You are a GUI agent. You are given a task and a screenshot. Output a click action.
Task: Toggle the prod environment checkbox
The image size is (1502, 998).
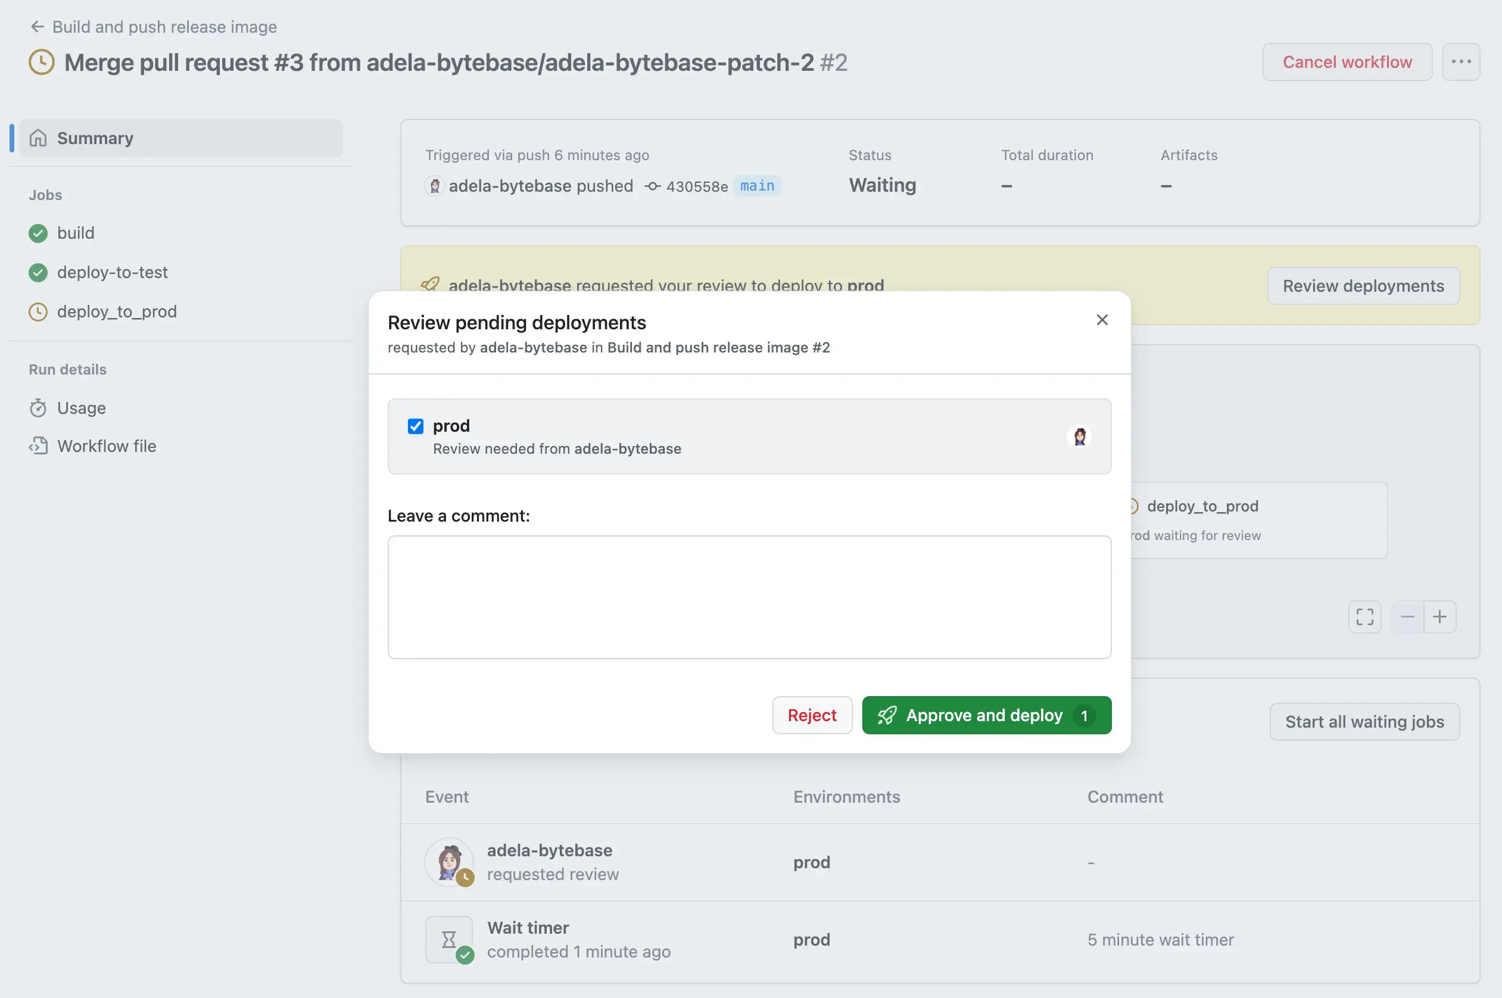(x=416, y=426)
